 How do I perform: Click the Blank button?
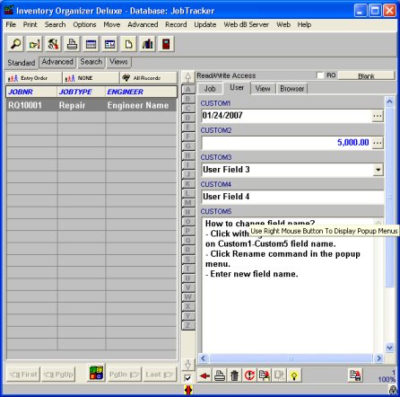pos(366,75)
